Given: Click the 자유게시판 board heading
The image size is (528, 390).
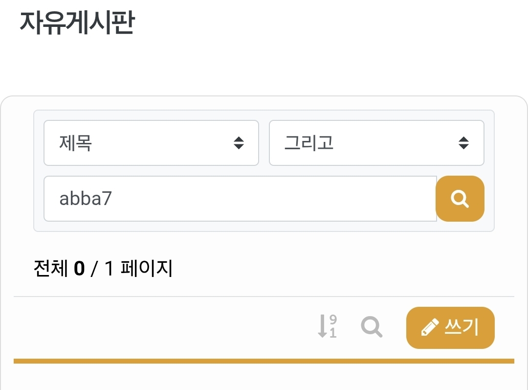Looking at the screenshot, I should click(x=77, y=23).
